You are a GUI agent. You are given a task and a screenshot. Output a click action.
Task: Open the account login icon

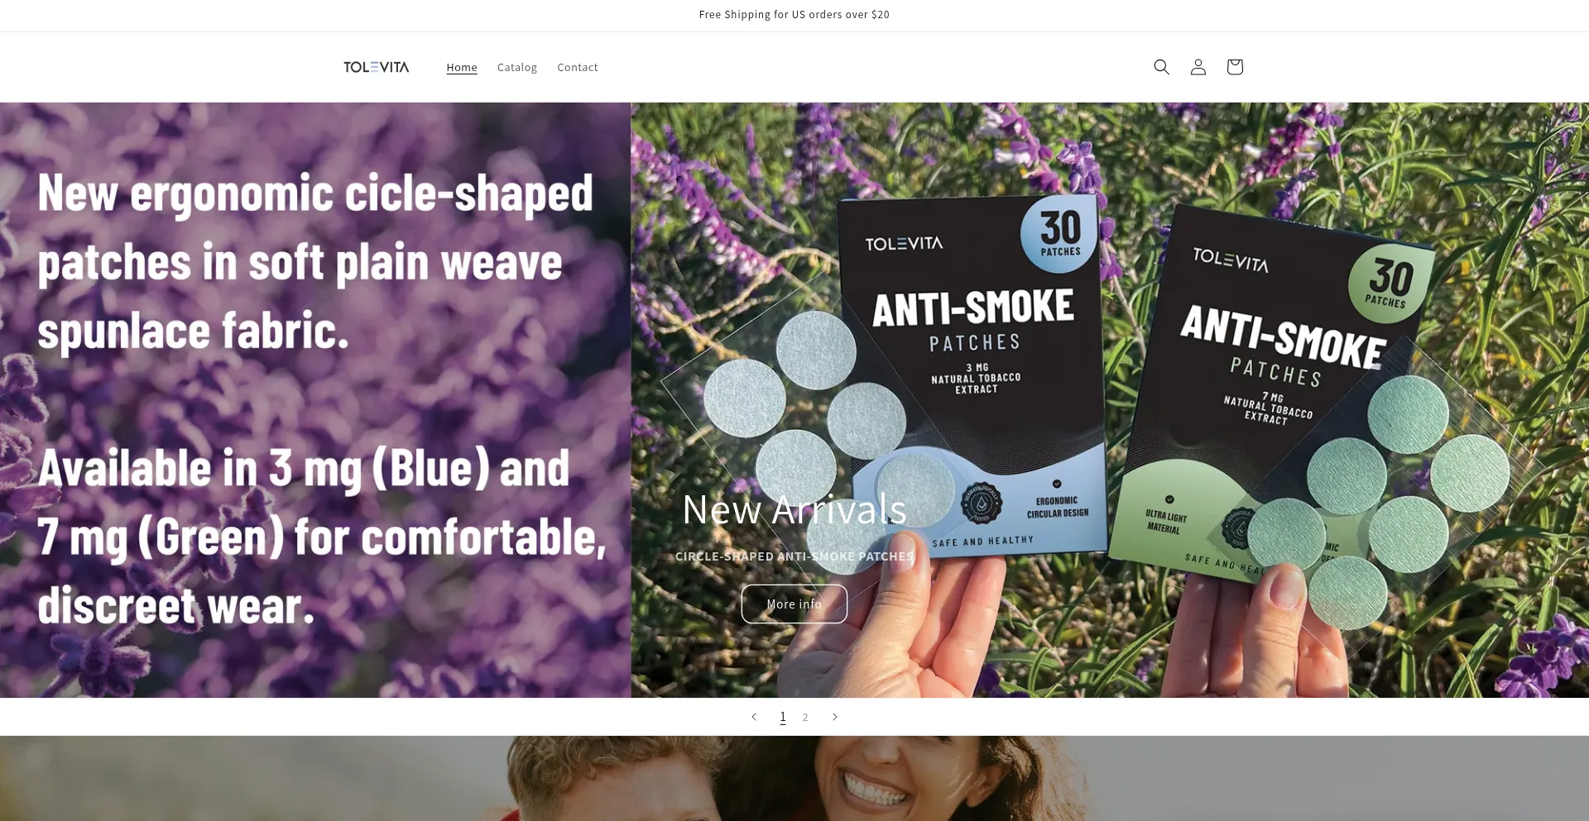point(1198,67)
